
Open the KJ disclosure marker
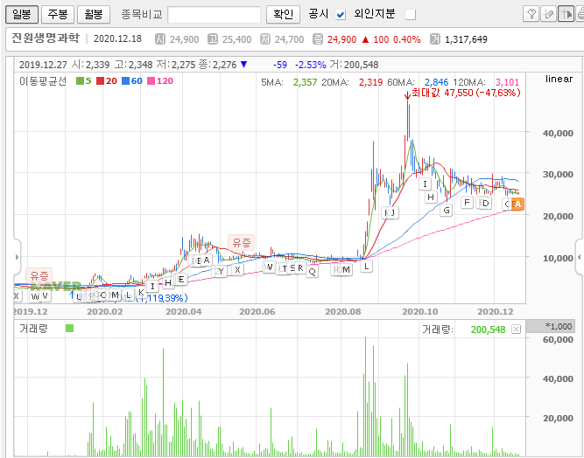point(390,213)
